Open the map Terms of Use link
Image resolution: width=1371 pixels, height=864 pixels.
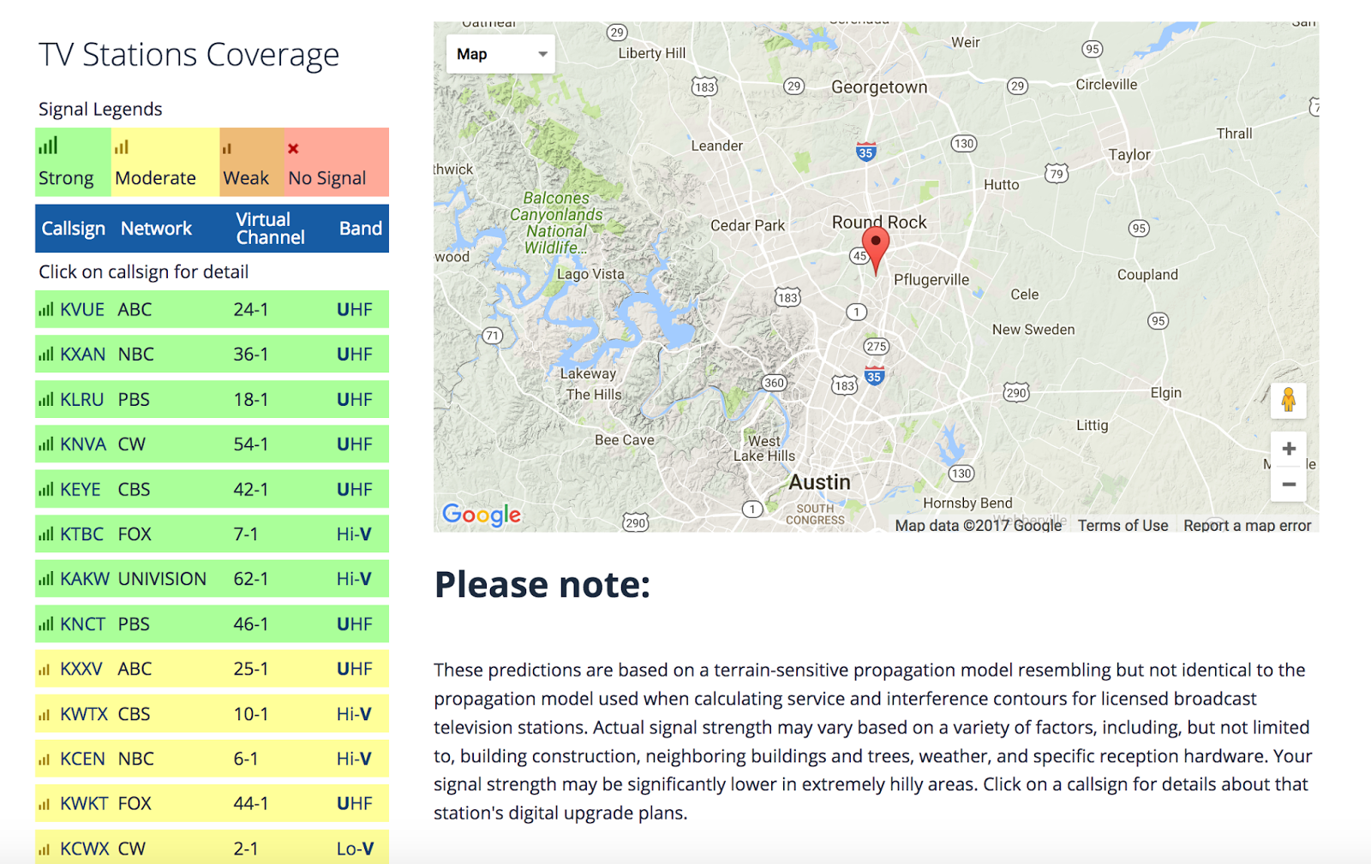[x=1123, y=526]
